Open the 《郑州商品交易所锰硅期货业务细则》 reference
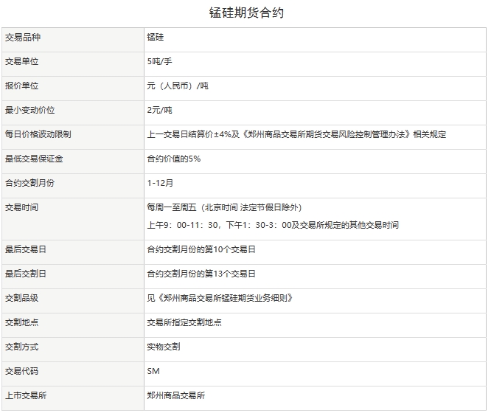The height and width of the screenshot is (416, 491). pos(225,298)
